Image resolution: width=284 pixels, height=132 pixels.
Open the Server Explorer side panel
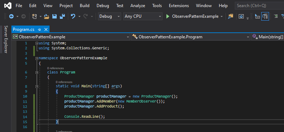coord(6,39)
